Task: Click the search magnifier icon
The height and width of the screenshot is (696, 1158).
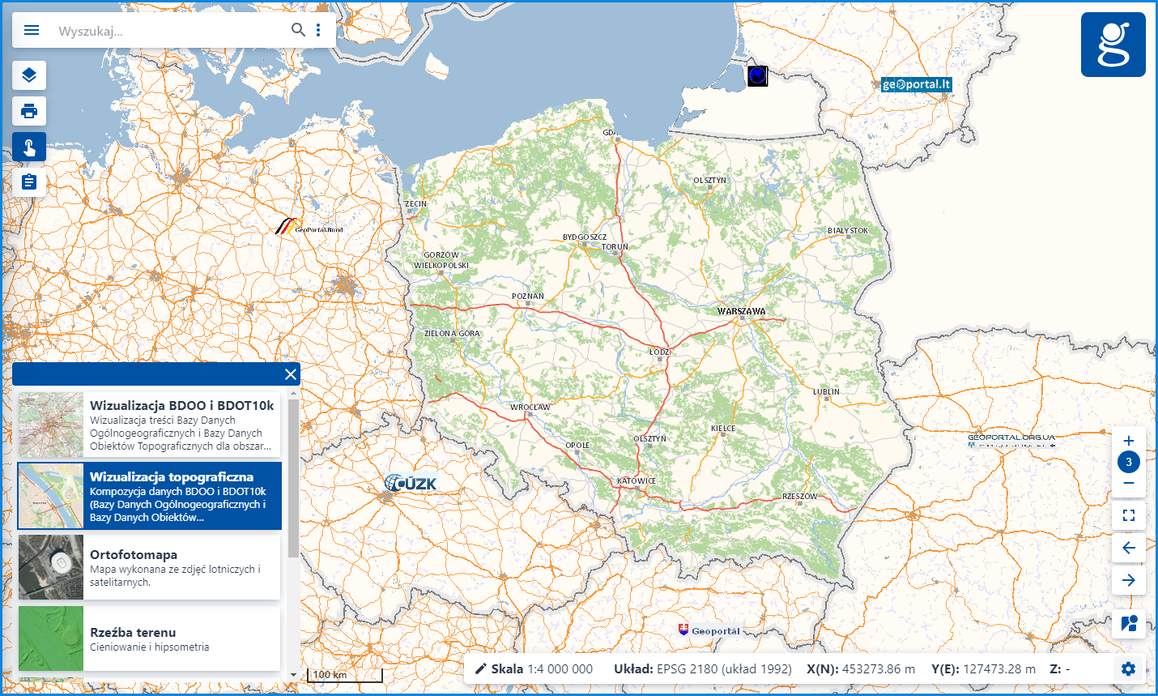Action: (x=298, y=30)
